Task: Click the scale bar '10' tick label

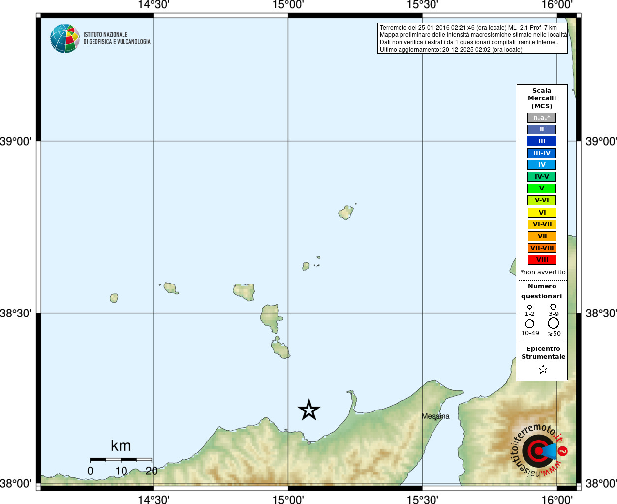Action: 121,471
